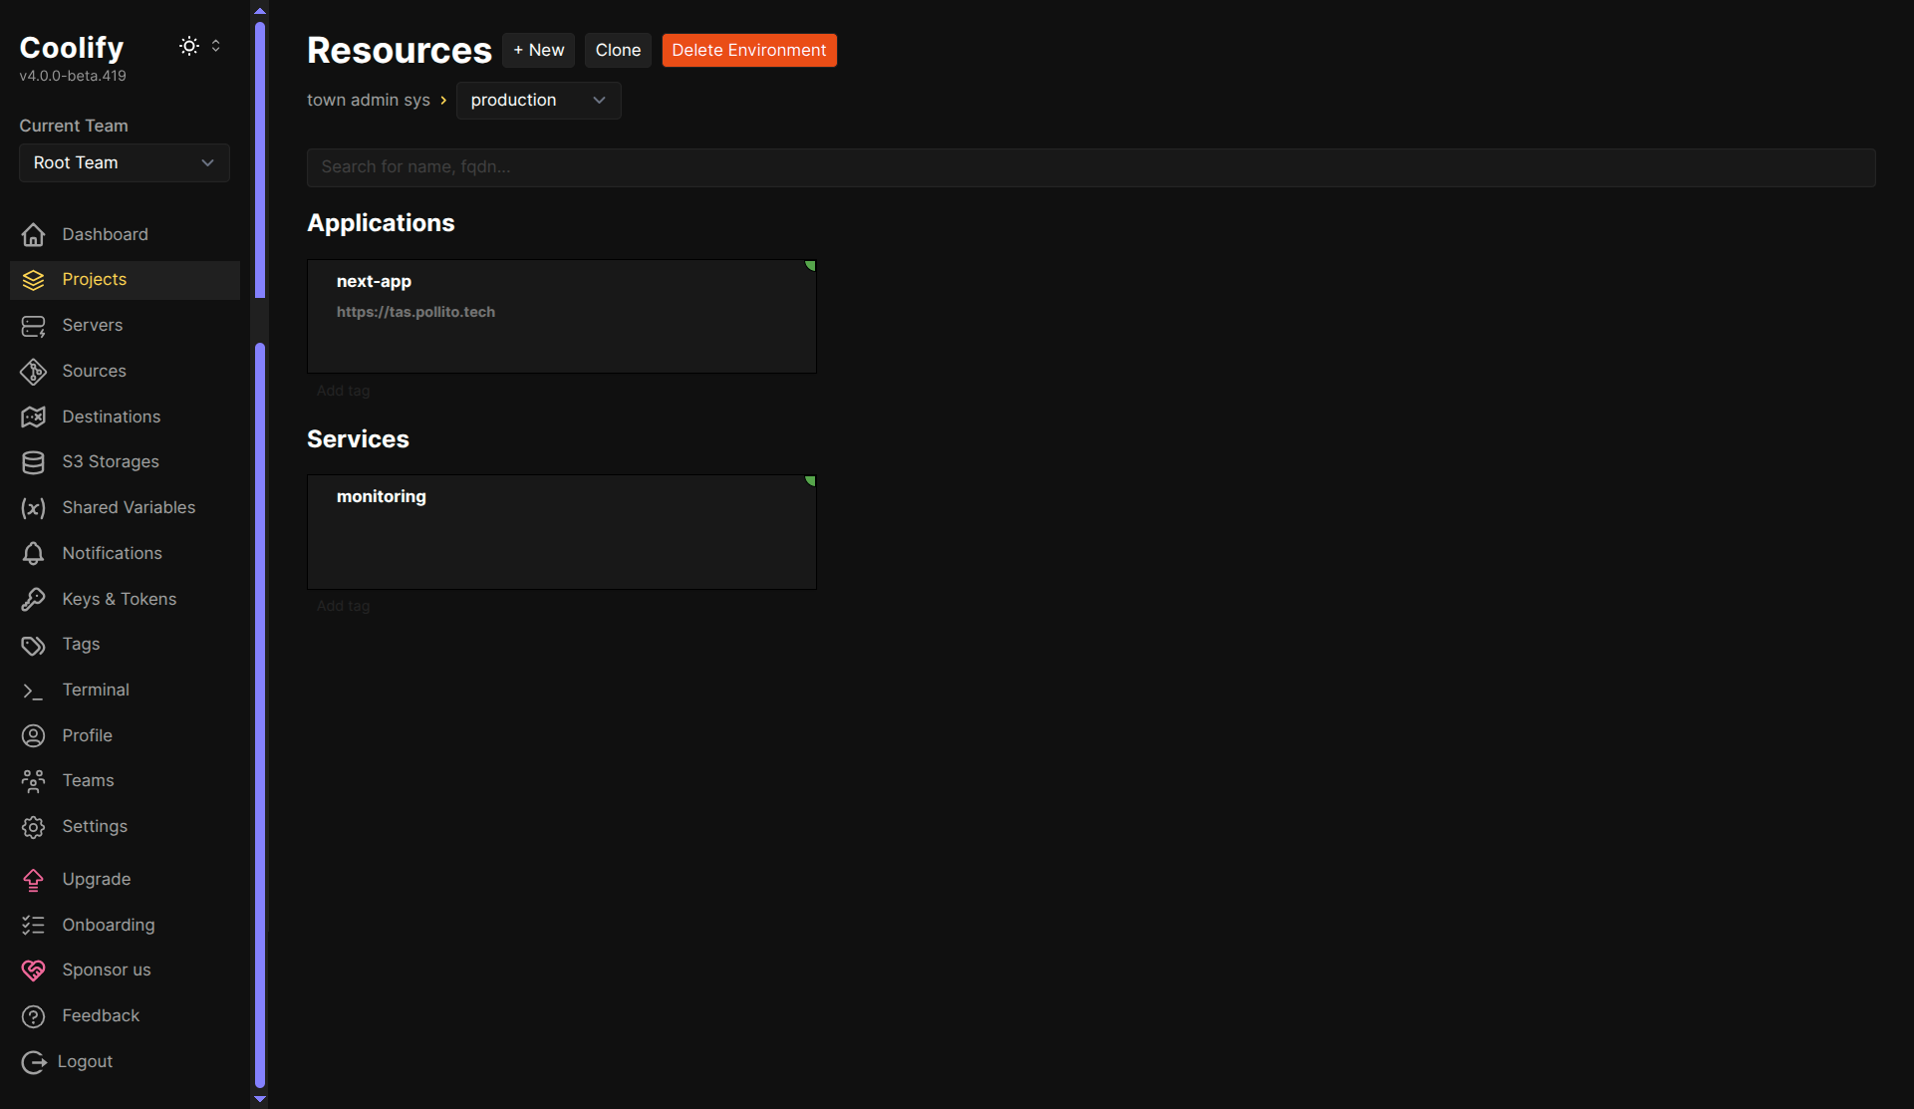Open the theme switcher chevron
The height and width of the screenshot is (1109, 1914).
pos(215,45)
